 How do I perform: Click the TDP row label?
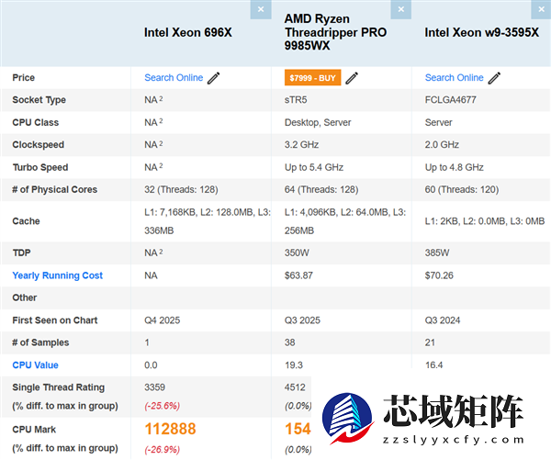coord(21,252)
